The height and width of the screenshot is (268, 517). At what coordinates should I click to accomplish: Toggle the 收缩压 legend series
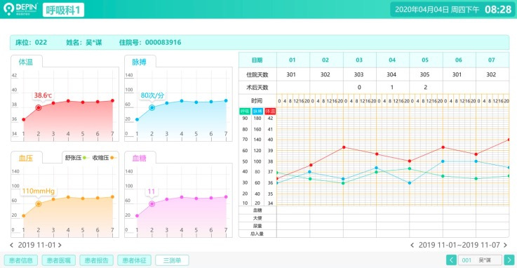pos(103,158)
